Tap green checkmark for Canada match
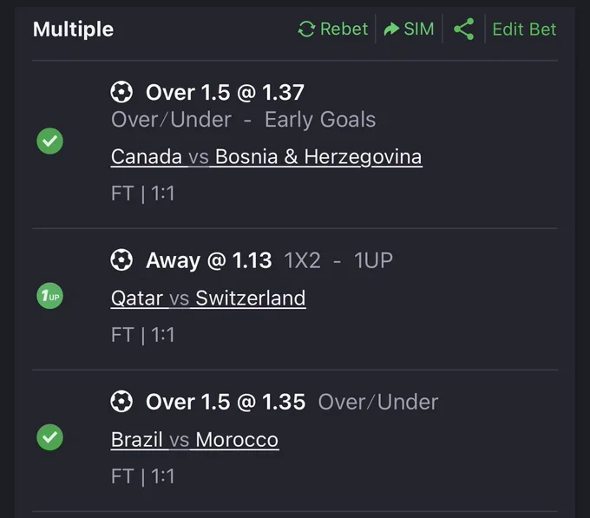The image size is (590, 518). (49, 141)
